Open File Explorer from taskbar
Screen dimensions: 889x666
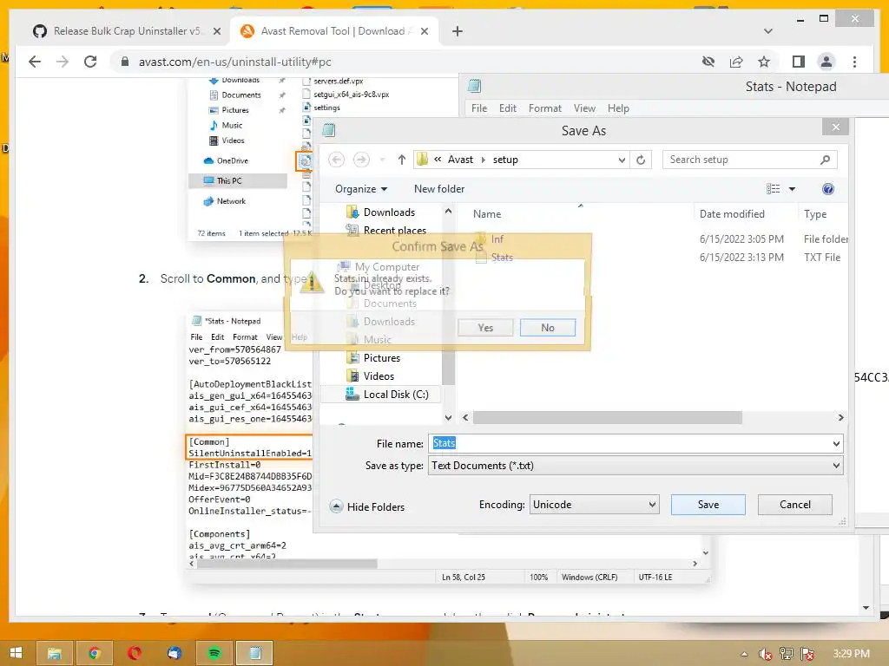click(55, 654)
